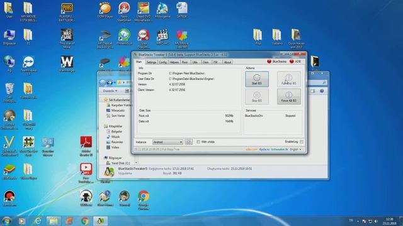Open the Instance dropdown showing Android
The width and height of the screenshot is (403, 226).
pos(167,142)
